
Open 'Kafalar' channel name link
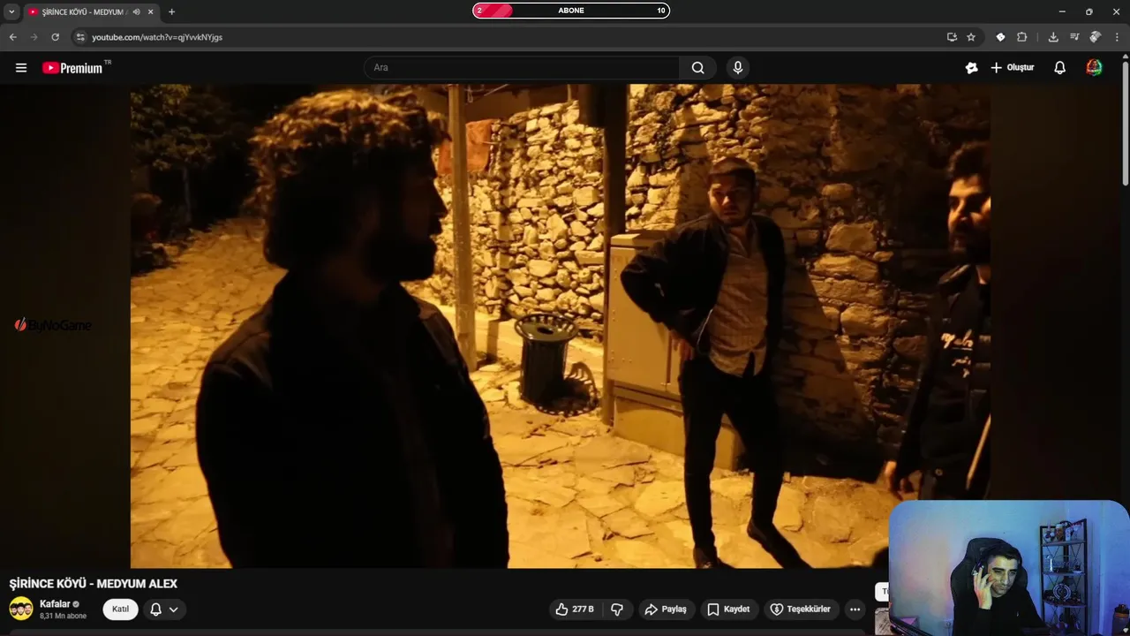[x=55, y=604]
